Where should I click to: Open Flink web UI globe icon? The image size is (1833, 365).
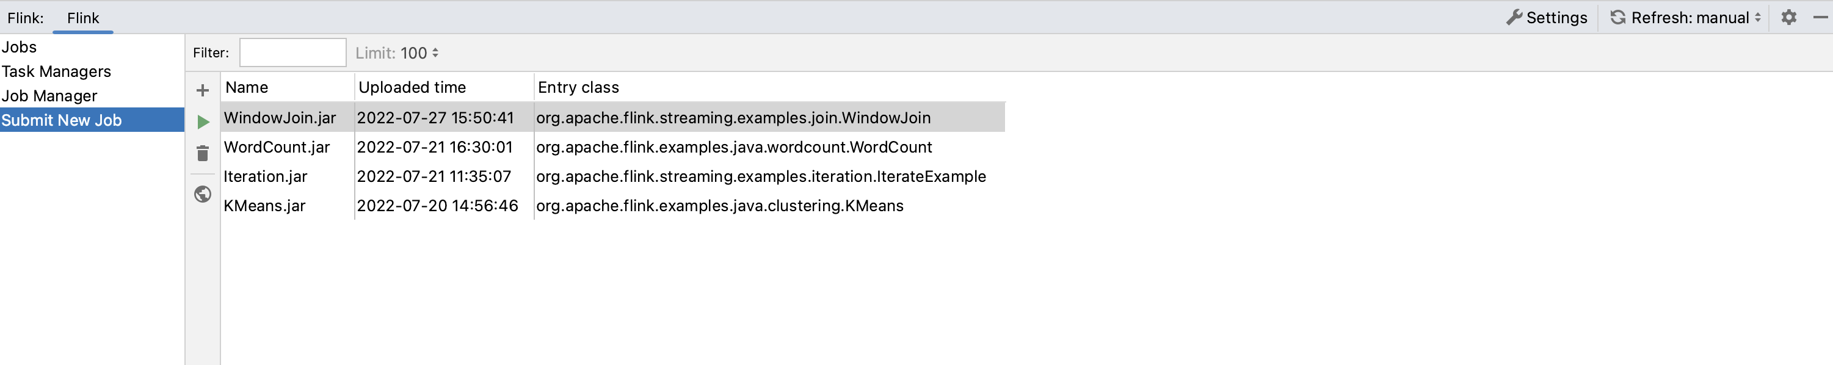(x=203, y=194)
